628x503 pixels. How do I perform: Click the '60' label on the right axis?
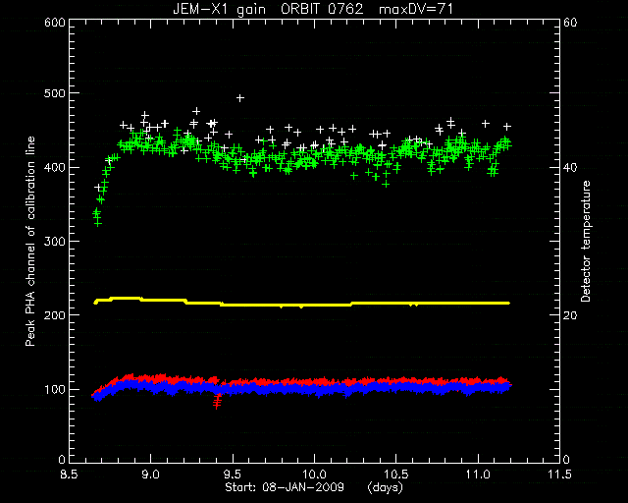click(x=570, y=22)
